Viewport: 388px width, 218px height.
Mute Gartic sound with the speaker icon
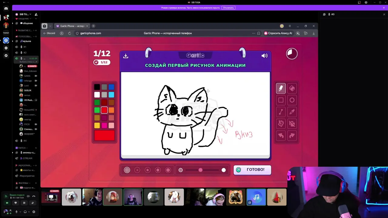point(264,56)
